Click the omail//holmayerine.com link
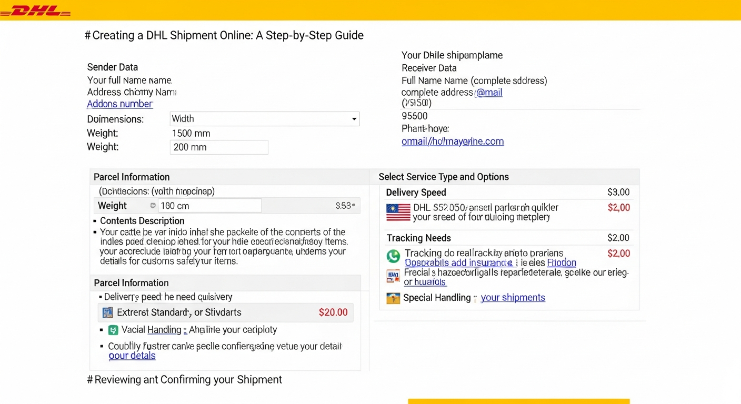 [453, 142]
